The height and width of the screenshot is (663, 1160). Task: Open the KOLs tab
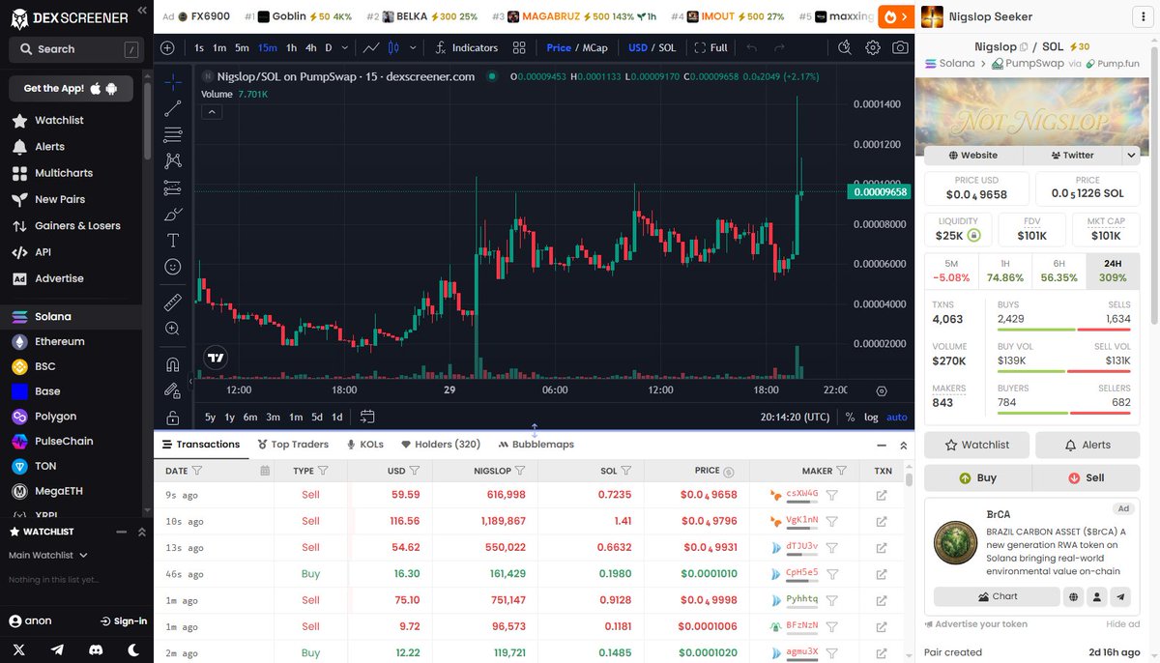pos(364,445)
